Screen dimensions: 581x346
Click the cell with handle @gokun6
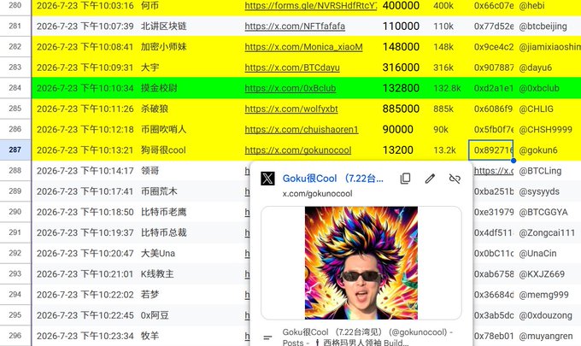coord(538,150)
